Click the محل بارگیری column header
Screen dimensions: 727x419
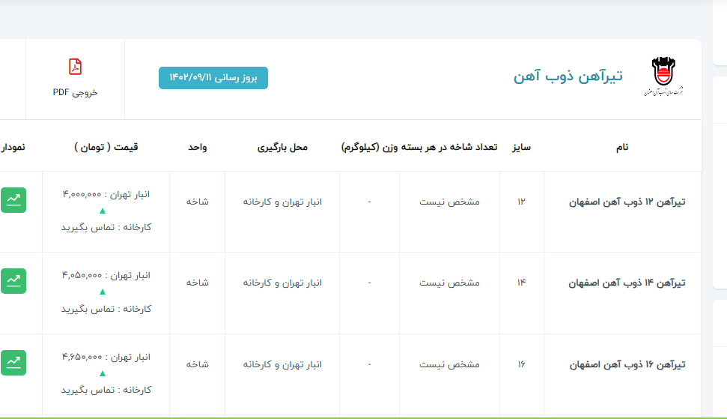tap(282, 147)
